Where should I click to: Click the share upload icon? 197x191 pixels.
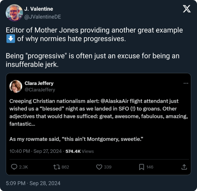[x=184, y=167]
